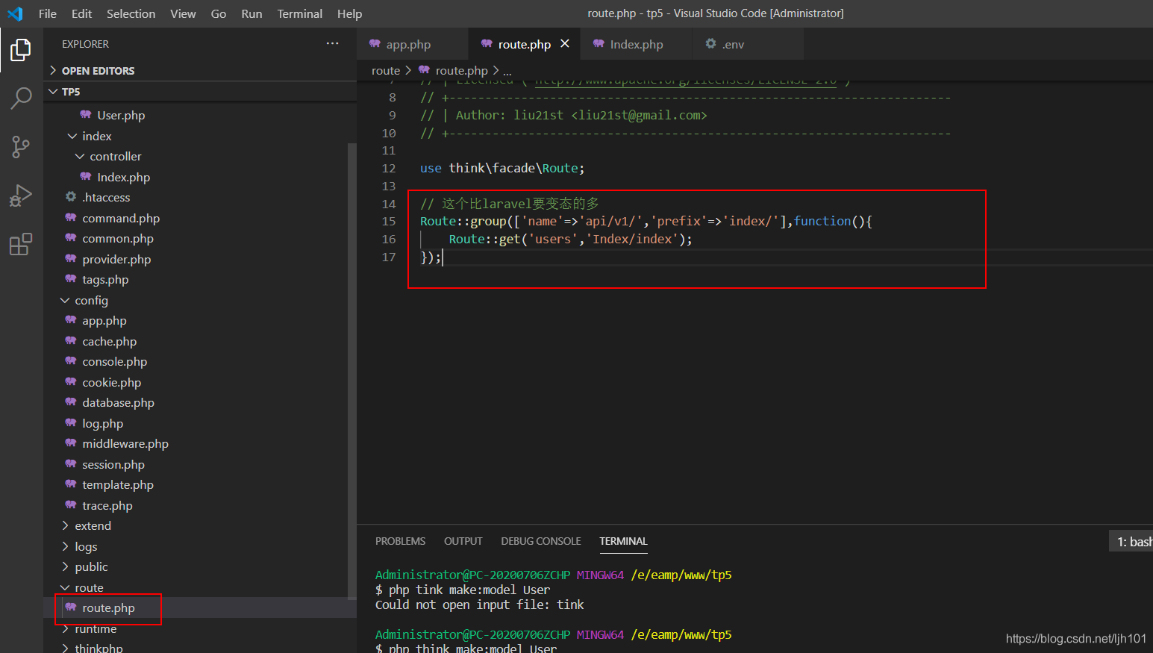Open tags.php in the explorer
1153x653 pixels.
click(105, 279)
